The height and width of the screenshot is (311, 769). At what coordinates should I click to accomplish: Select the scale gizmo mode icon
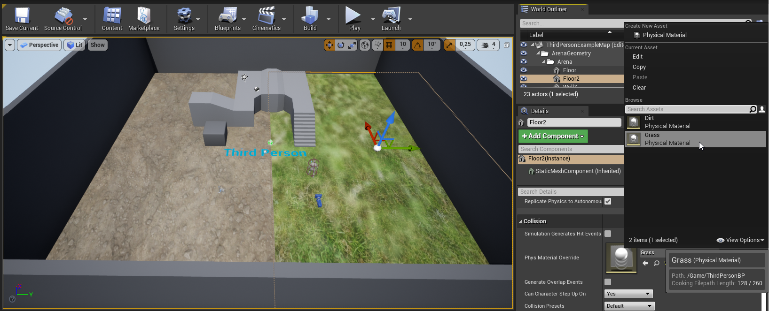click(x=352, y=45)
